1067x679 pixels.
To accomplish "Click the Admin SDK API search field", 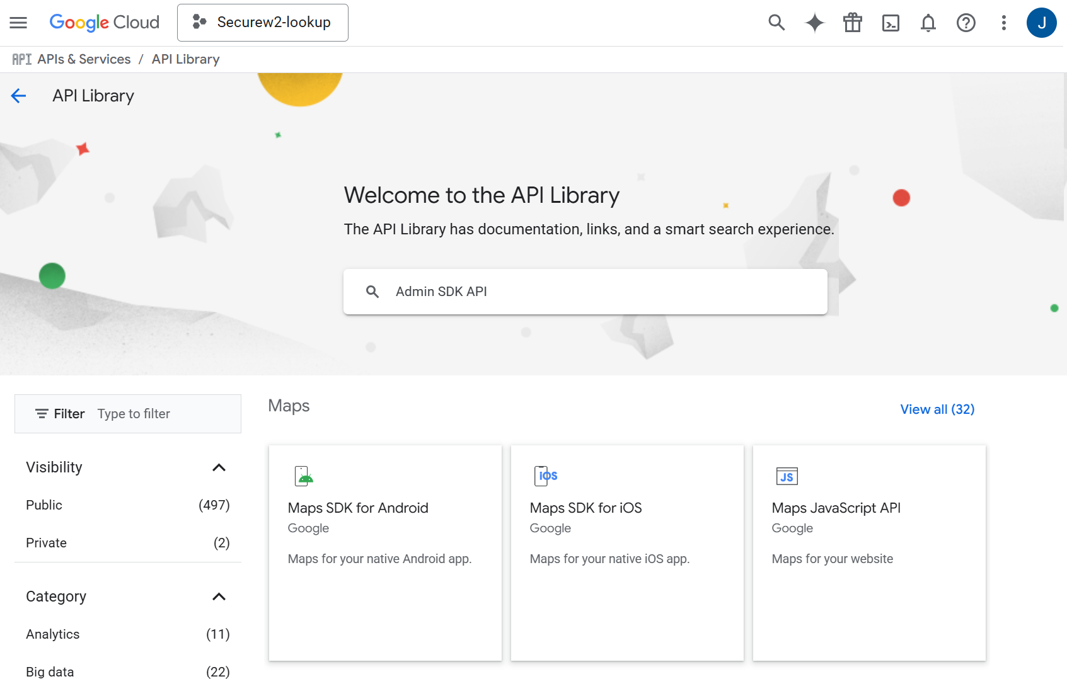I will (585, 292).
